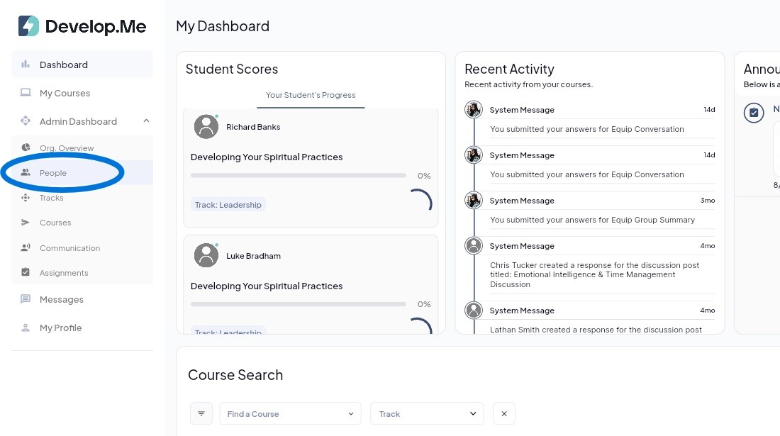The image size is (780, 436).
Task: Click the Chris Tucker discussion post activity
Action: 594,274
